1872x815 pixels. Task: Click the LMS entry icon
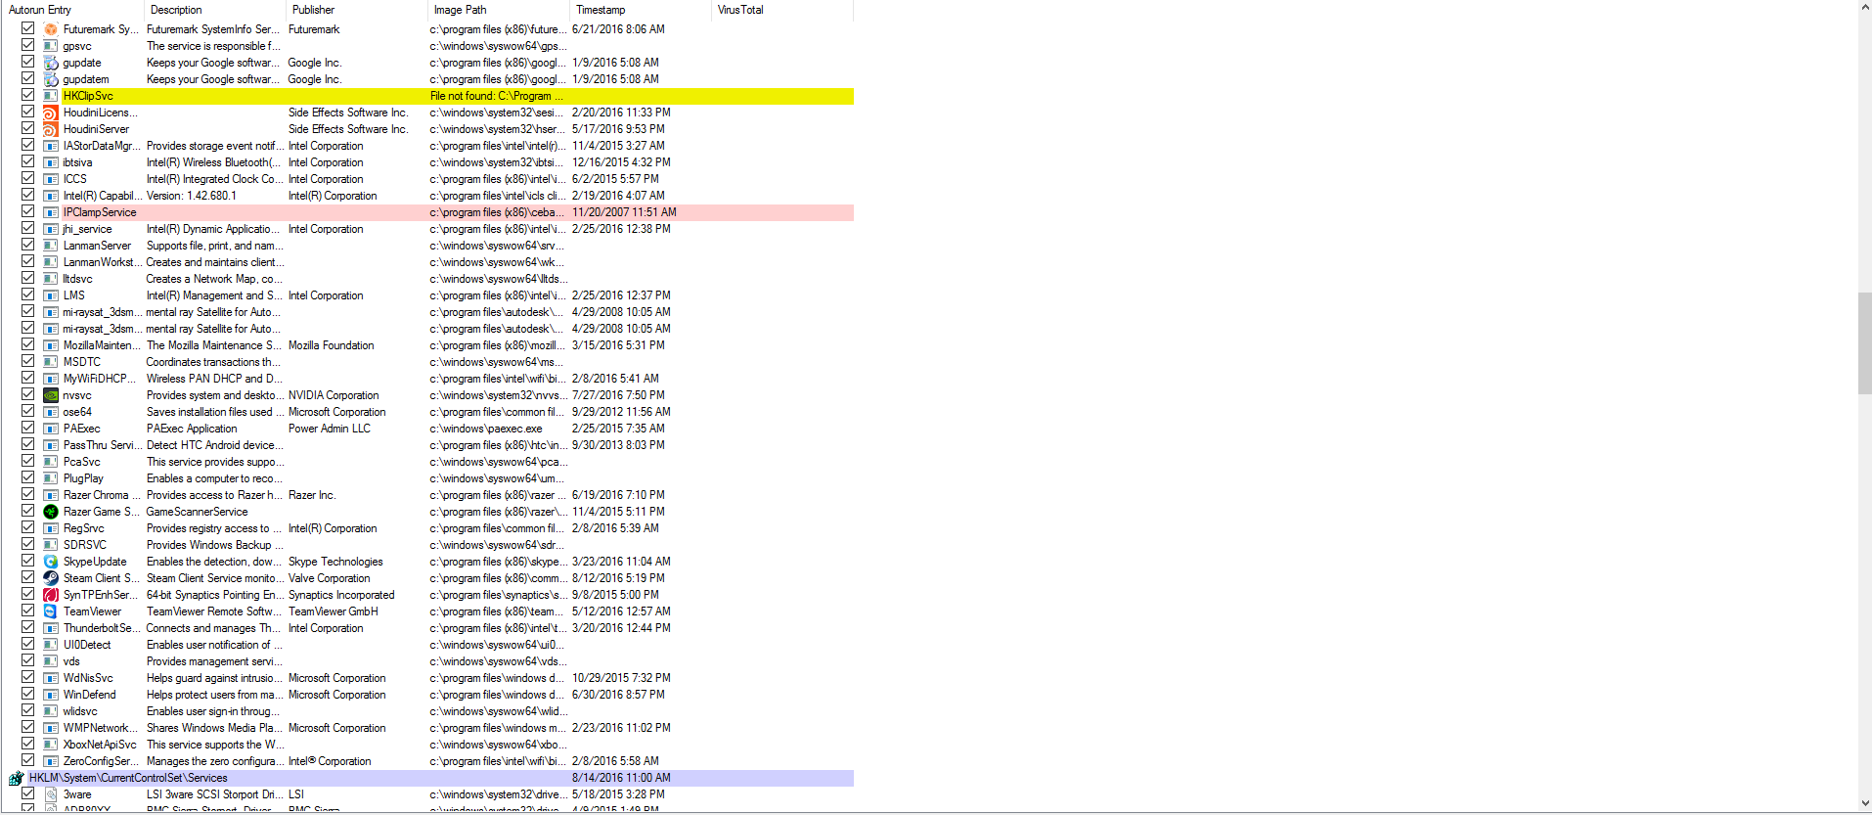click(x=51, y=295)
